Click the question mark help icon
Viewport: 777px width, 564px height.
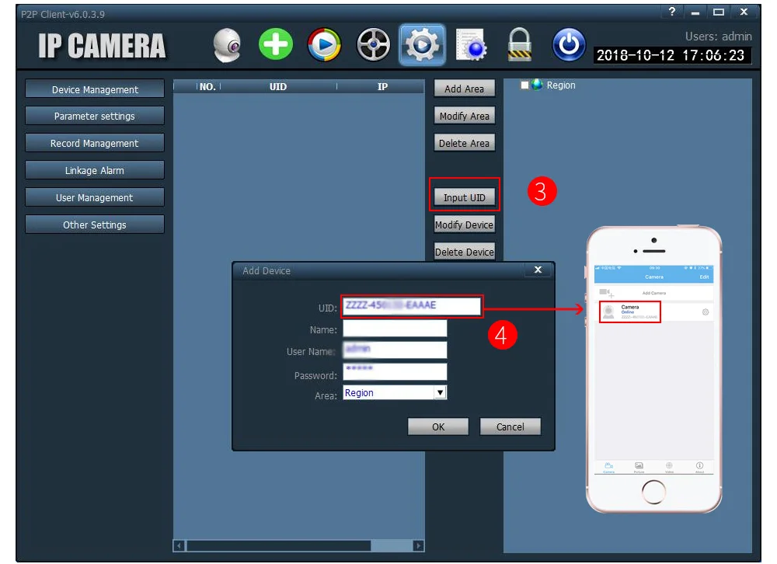click(x=671, y=12)
